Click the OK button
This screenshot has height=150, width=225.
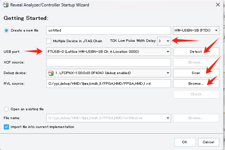point(185,142)
